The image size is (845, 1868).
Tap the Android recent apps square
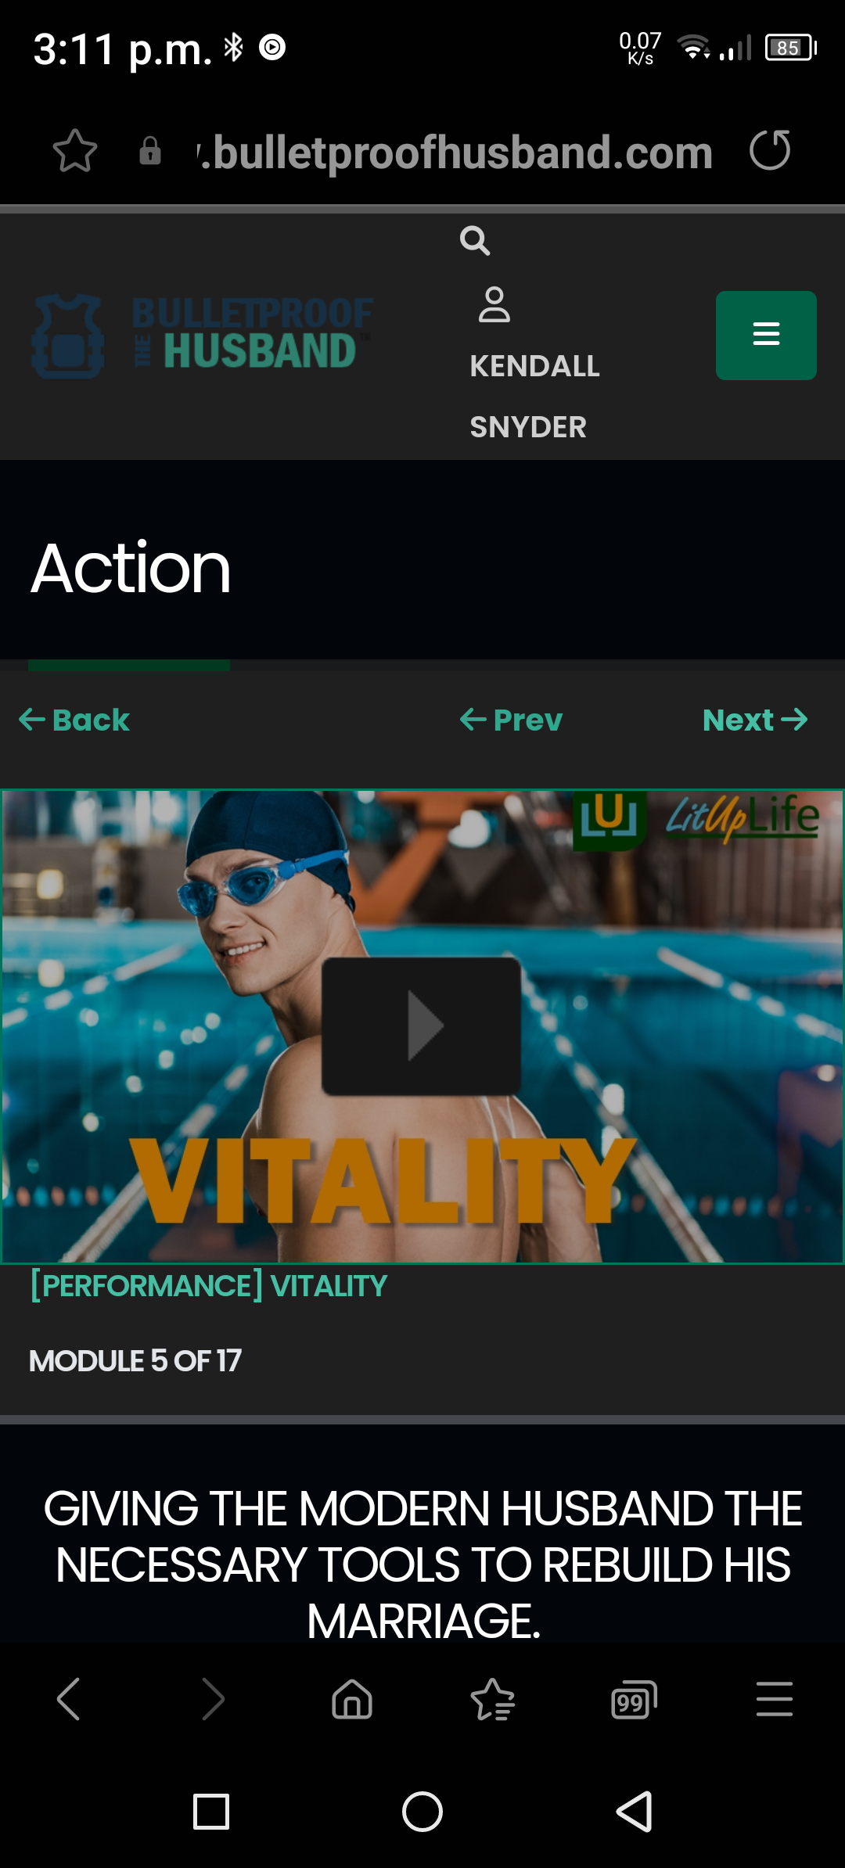(211, 1812)
